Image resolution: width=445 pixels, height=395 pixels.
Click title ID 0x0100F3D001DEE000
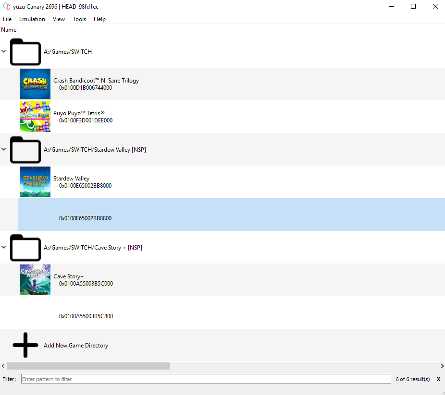point(86,120)
